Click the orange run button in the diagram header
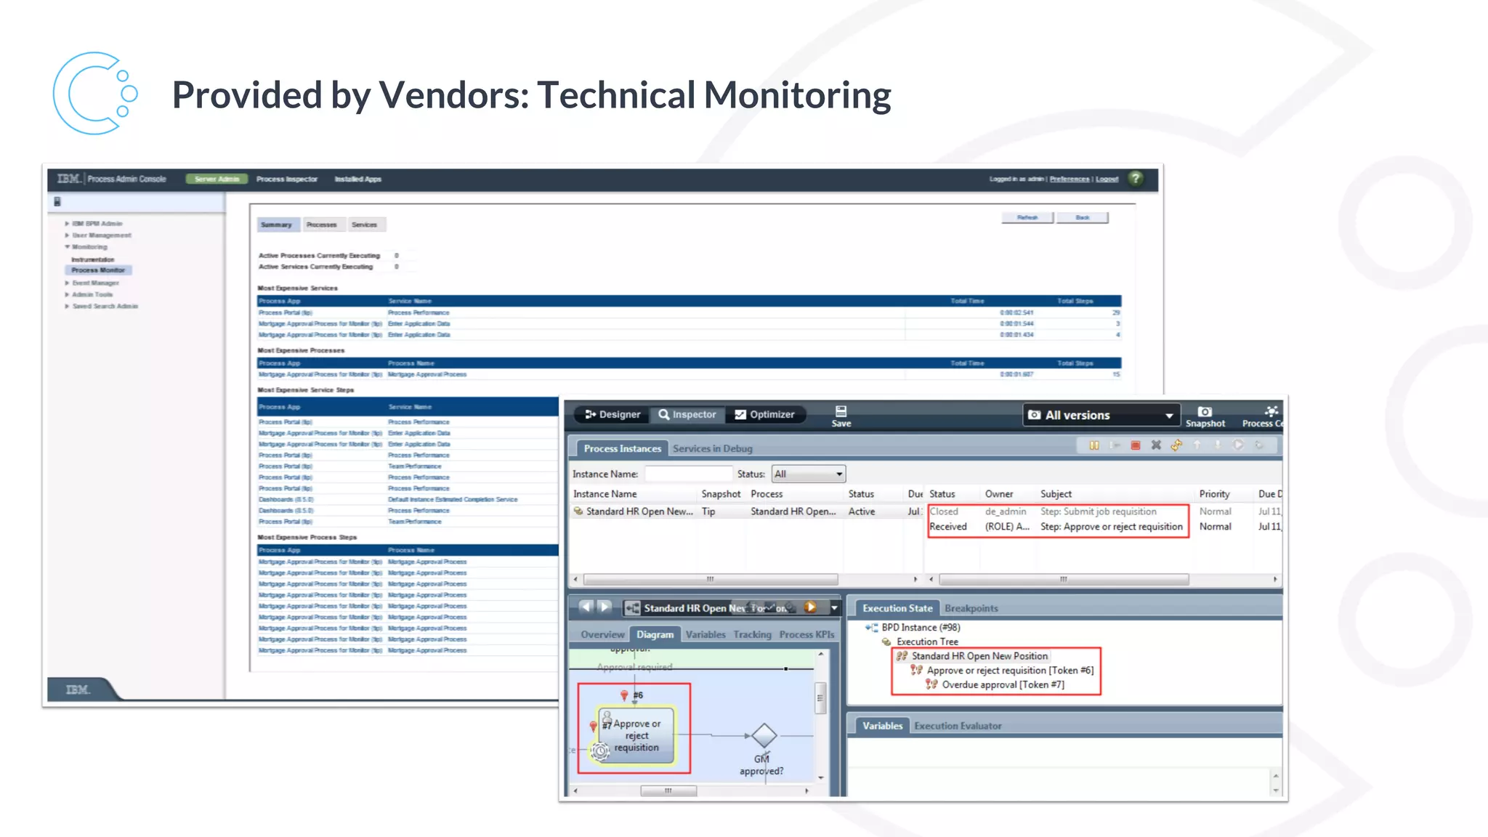This screenshot has width=1488, height=837. pyautogui.click(x=810, y=607)
